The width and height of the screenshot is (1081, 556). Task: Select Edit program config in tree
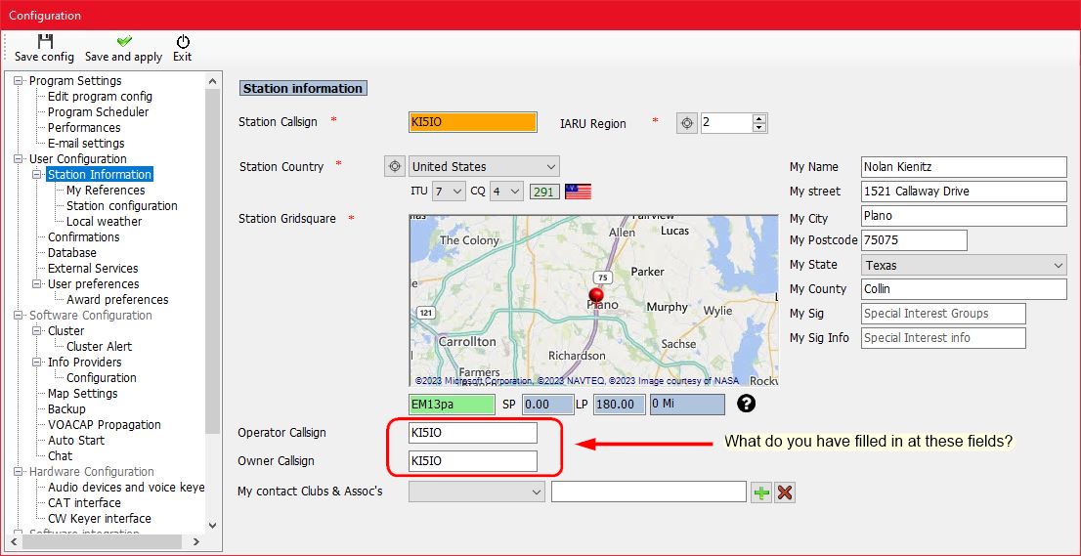100,97
